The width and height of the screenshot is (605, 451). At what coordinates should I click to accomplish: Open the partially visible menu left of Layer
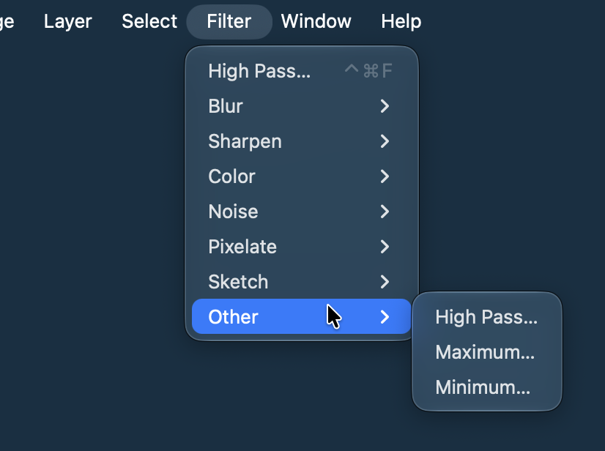tap(7, 22)
